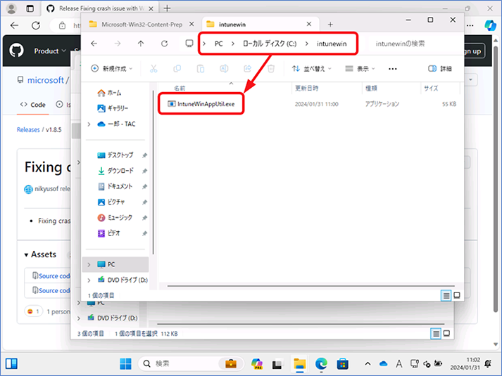This screenshot has width=502, height=376.
Task: Toggle the 詳細 details pane button
Action: coord(440,69)
